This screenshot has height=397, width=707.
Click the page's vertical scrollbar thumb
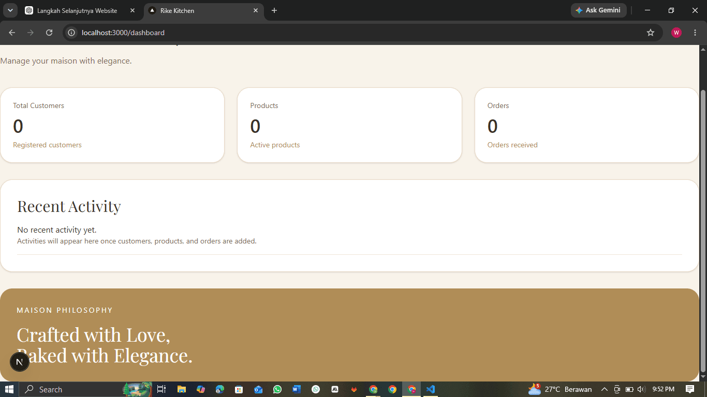click(703, 230)
